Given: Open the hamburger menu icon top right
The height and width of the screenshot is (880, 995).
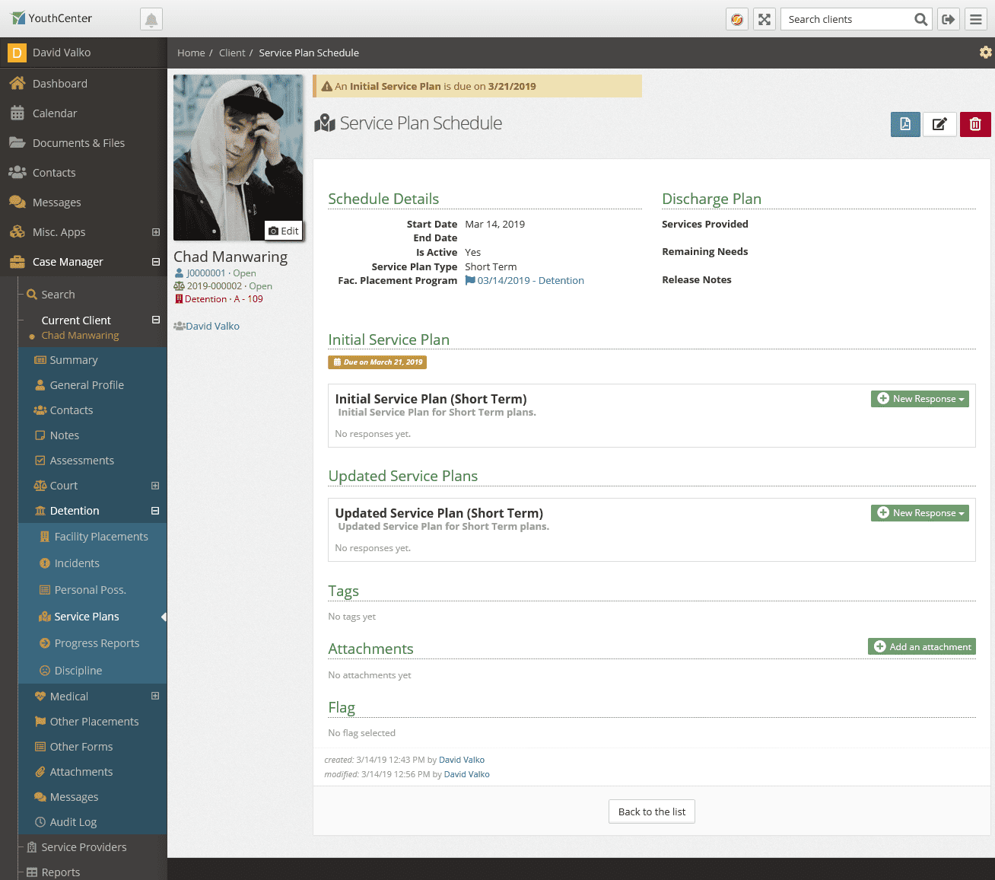Looking at the screenshot, I should tap(976, 19).
